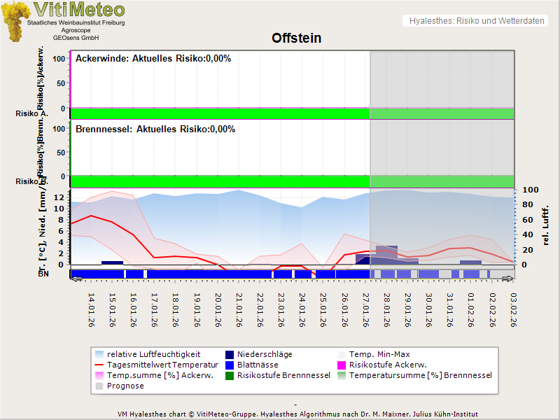560x420 pixels.
Task: Click the Offstein station heading
Action: [x=296, y=38]
